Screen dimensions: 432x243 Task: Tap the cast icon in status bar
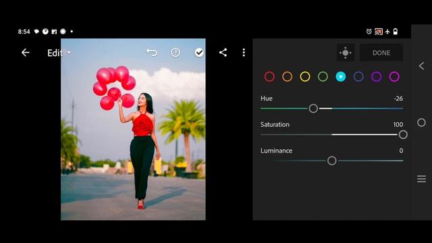[x=379, y=32]
